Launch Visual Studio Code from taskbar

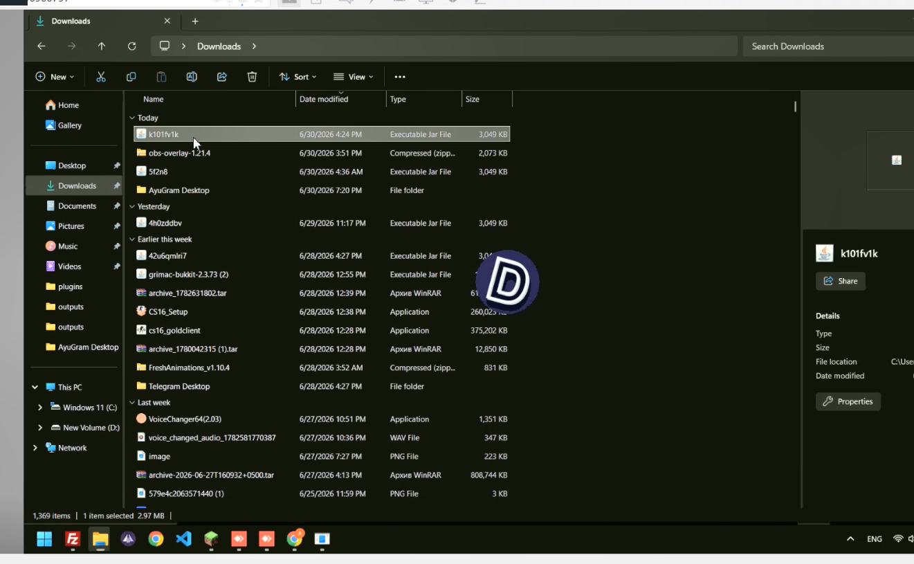(x=183, y=538)
